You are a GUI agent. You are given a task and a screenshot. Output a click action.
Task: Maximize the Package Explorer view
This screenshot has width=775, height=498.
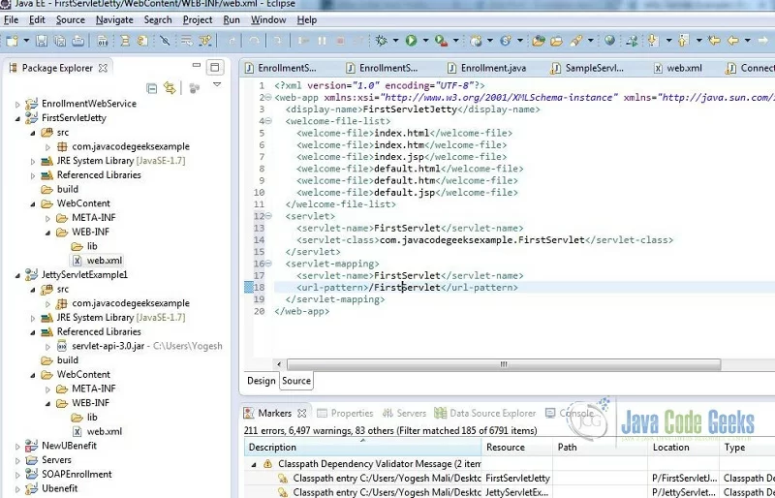click(x=214, y=67)
